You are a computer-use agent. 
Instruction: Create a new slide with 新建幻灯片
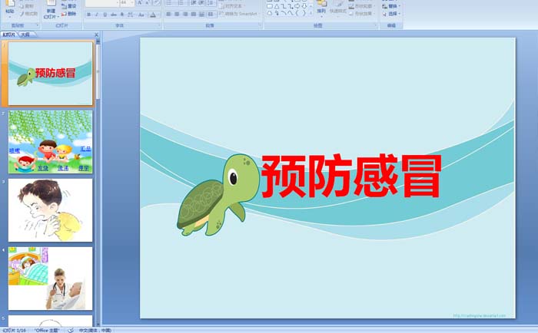(51, 10)
